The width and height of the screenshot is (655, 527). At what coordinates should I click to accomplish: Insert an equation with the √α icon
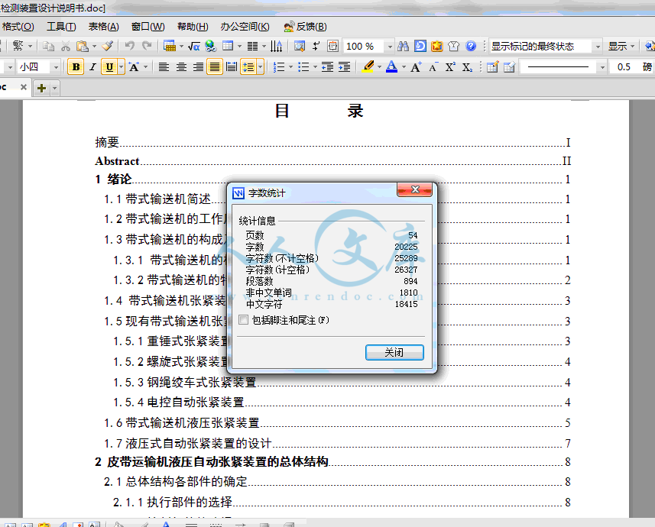(193, 46)
